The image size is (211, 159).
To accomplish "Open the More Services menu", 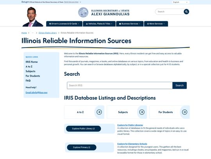I will [156, 24].
